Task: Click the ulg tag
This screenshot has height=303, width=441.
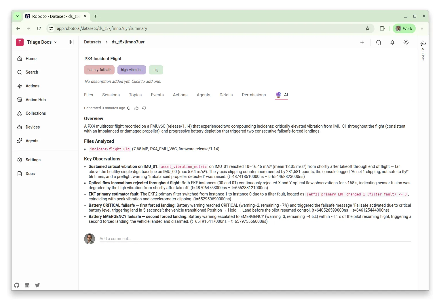Action: (156, 70)
